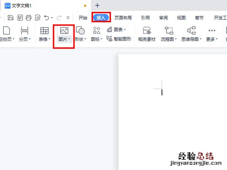
Task: Select the Shapes (形状) tool
Action: 80,31
